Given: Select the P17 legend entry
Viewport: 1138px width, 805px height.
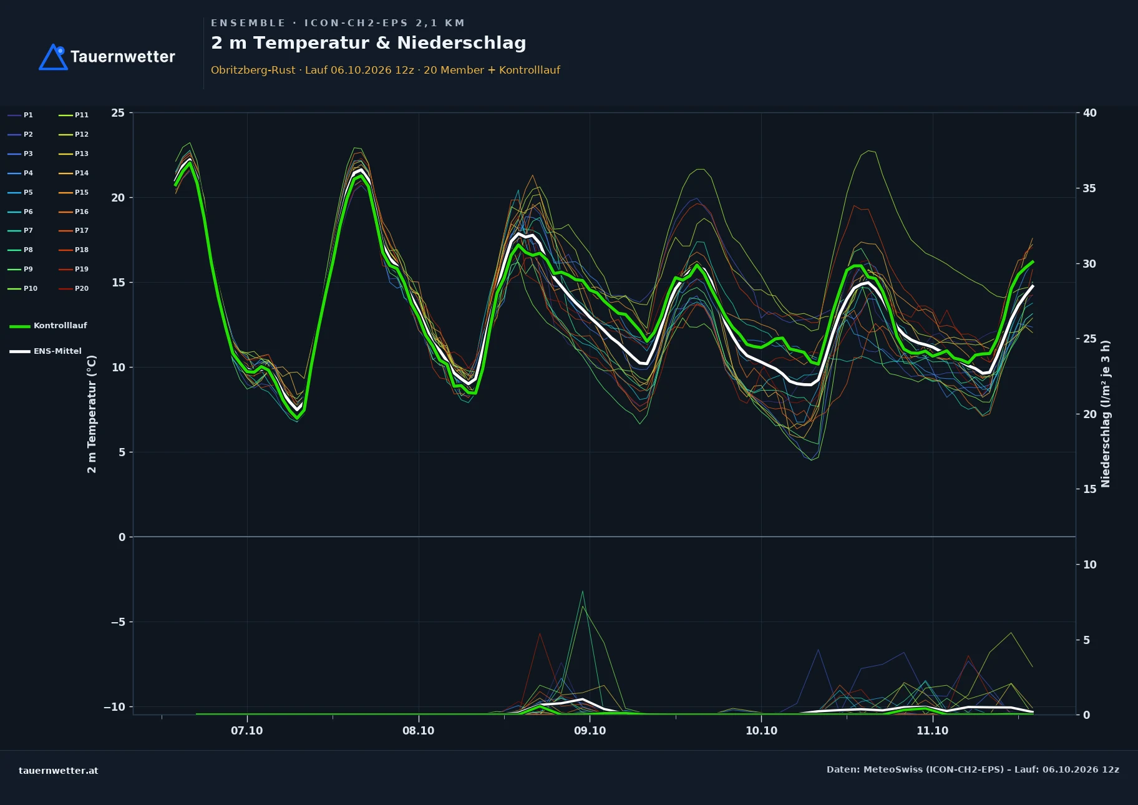Looking at the screenshot, I should pos(74,230).
